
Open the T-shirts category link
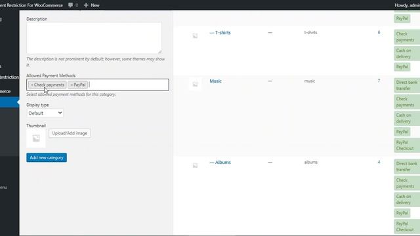tap(220, 33)
